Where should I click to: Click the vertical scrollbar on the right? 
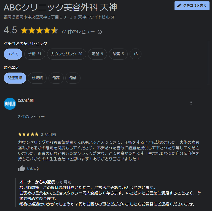[208, 63]
